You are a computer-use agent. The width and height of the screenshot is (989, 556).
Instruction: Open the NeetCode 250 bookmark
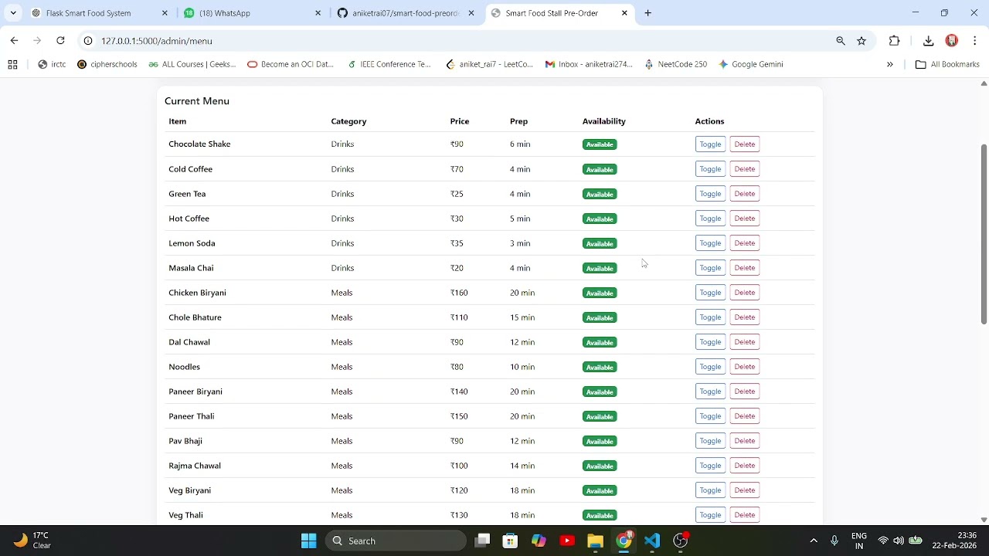[x=675, y=65]
